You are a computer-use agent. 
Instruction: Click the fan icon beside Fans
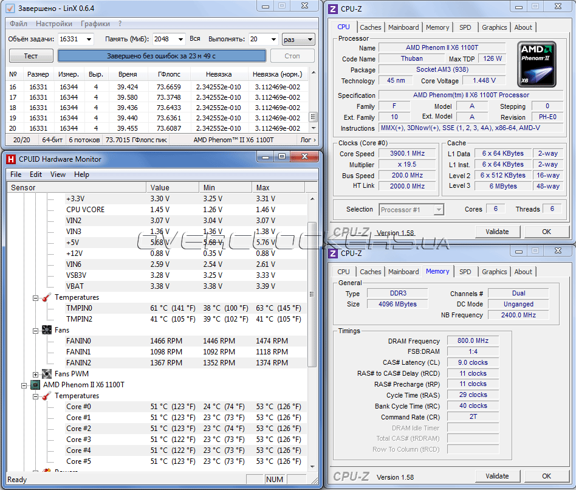tap(46, 330)
